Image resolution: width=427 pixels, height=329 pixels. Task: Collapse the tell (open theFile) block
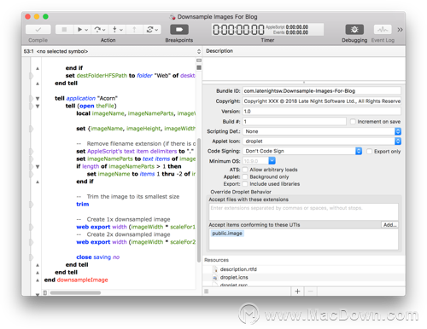click(38, 107)
